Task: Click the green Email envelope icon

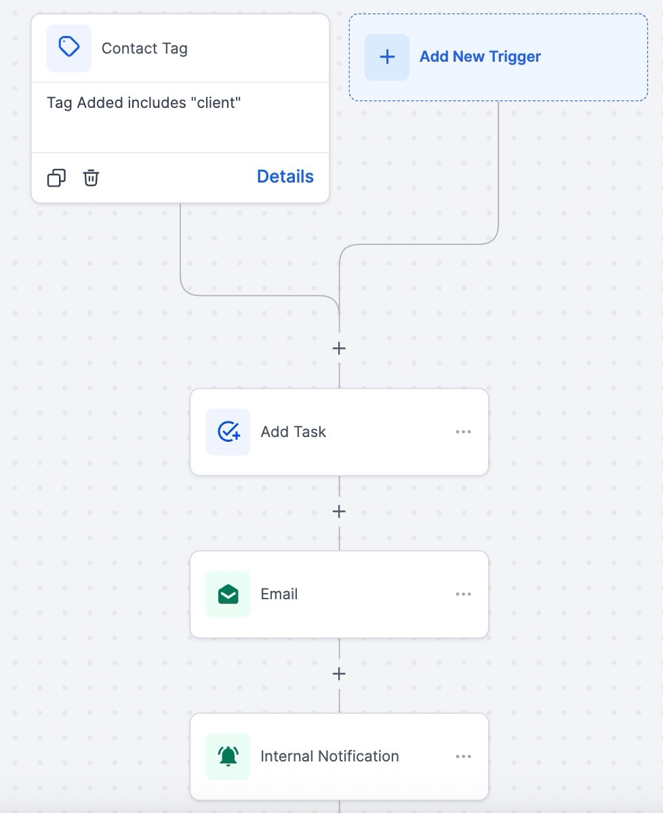Action: point(228,594)
